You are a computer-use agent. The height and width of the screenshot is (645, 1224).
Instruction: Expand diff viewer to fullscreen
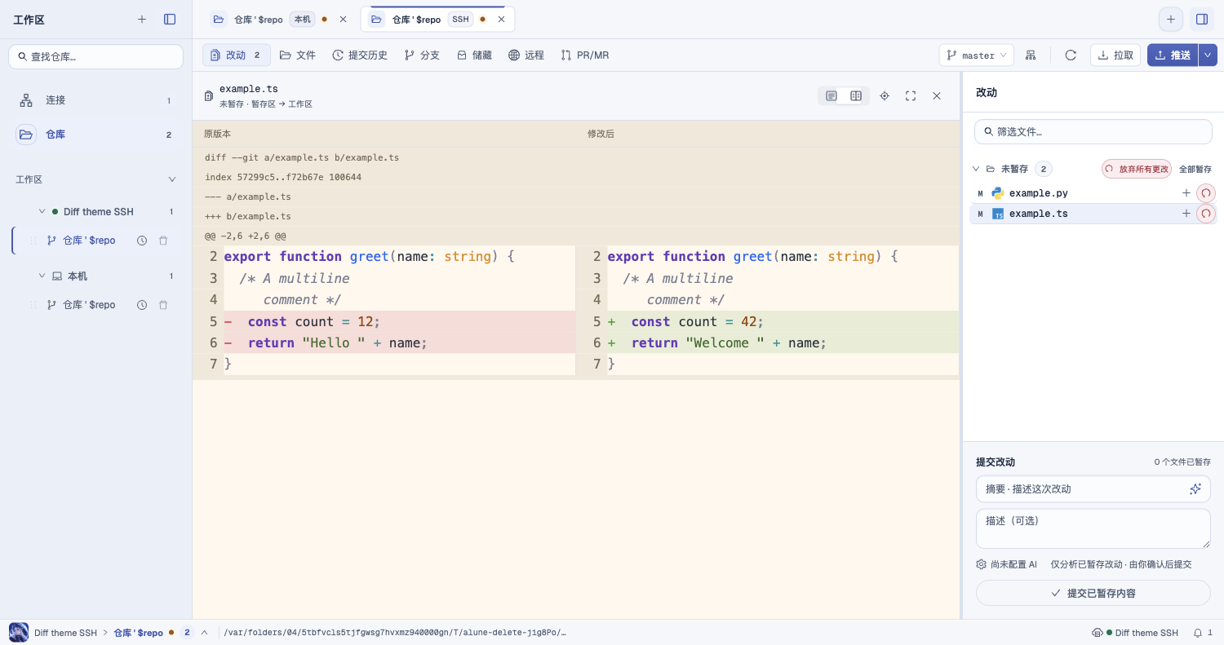tap(911, 96)
